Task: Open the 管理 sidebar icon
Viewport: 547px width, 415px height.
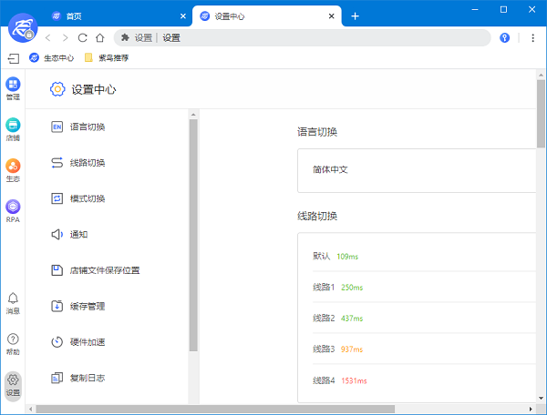Action: 13,88
